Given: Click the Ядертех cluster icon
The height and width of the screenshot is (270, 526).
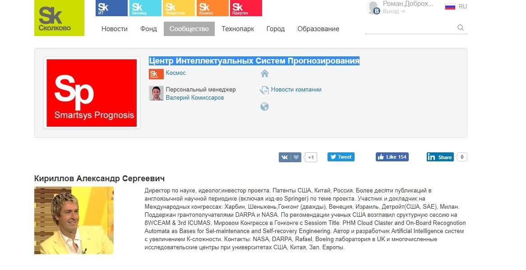Looking at the screenshot, I should click(245, 8).
